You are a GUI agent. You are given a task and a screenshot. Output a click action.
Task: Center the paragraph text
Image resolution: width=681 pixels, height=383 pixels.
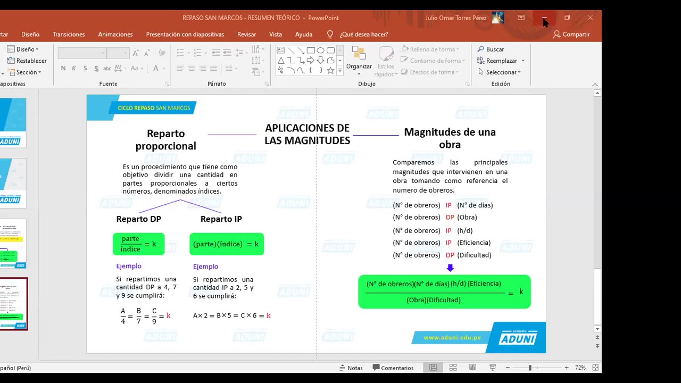[x=192, y=68]
